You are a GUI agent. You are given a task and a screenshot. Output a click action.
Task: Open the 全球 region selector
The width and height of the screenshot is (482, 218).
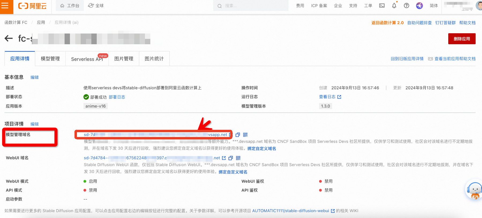pyautogui.click(x=96, y=6)
